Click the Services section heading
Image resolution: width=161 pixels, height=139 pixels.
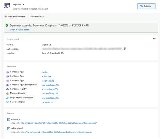(11, 113)
